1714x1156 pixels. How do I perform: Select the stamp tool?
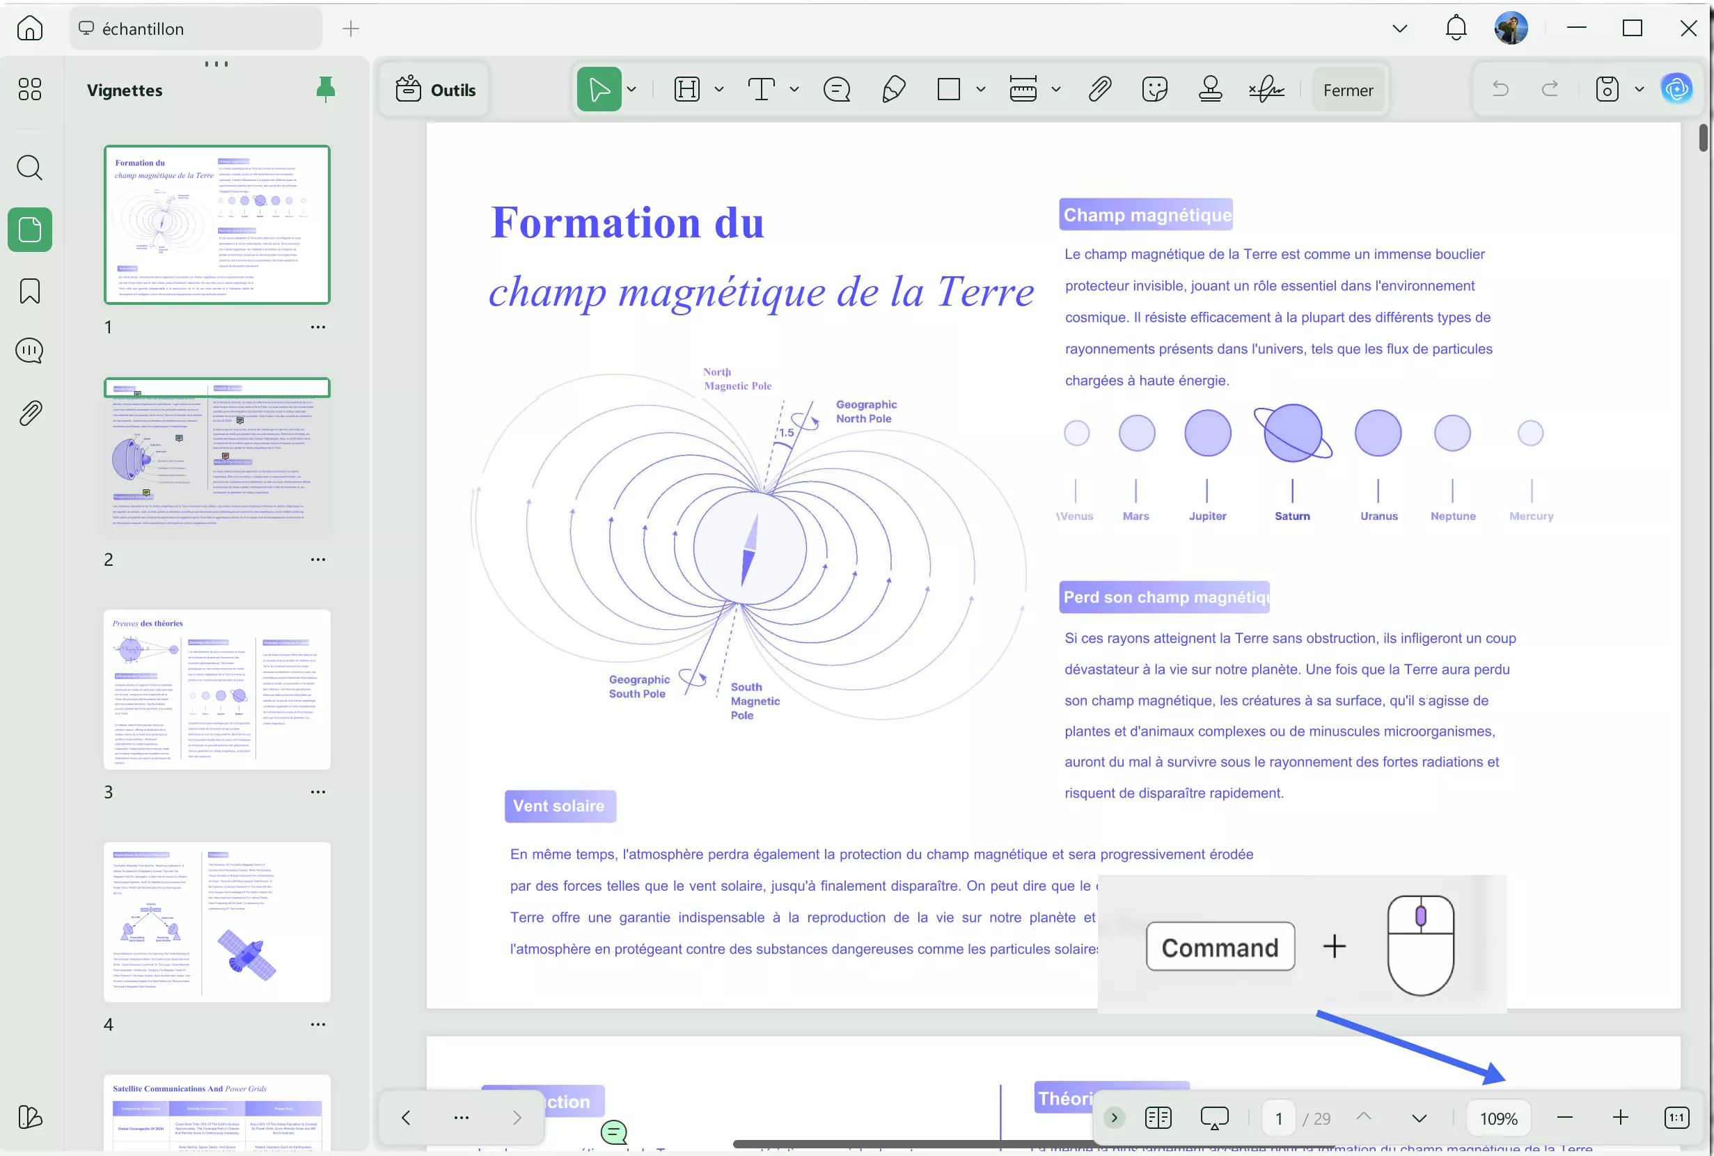pos(1210,89)
